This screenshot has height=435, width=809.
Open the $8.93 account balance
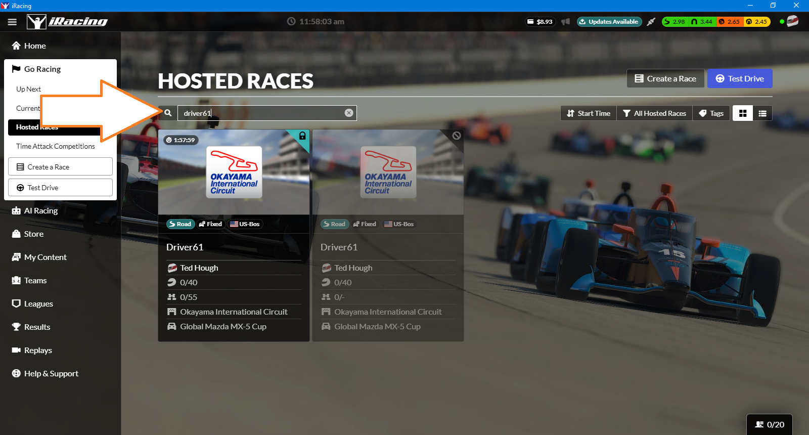pyautogui.click(x=540, y=22)
